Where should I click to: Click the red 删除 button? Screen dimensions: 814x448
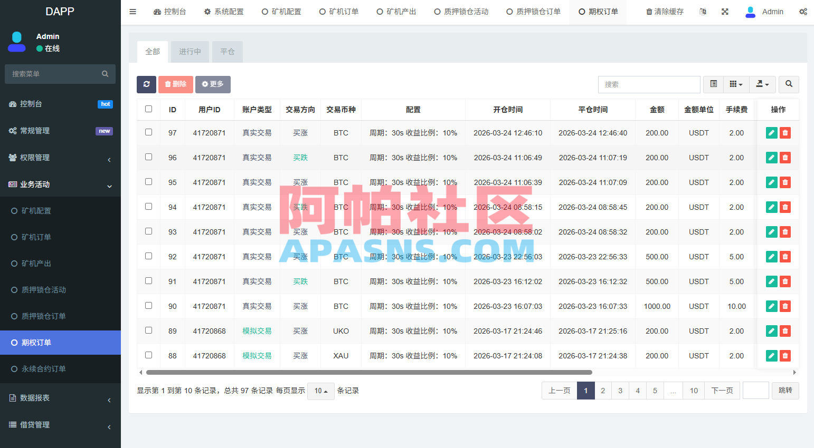(176, 84)
